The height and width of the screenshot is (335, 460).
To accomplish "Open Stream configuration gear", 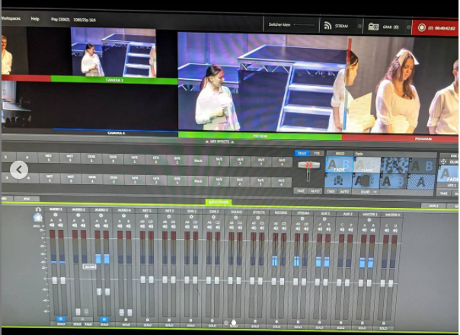I will 359,26.
